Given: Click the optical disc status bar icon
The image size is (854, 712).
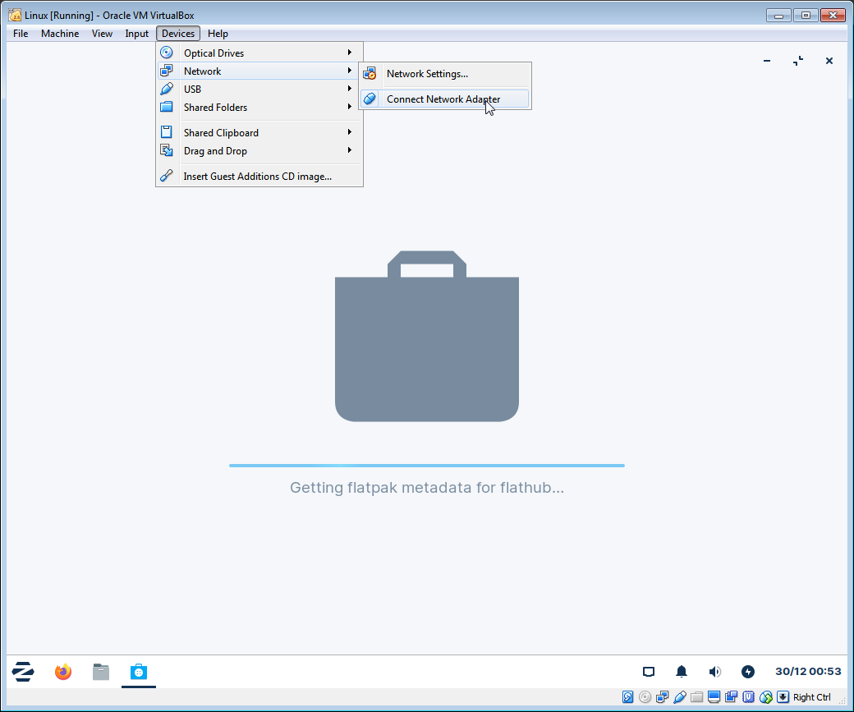Looking at the screenshot, I should tap(645, 696).
